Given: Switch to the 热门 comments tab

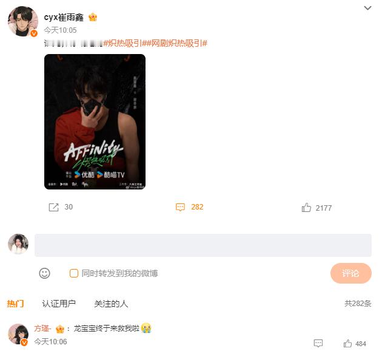Looking at the screenshot, I should pos(15,304).
